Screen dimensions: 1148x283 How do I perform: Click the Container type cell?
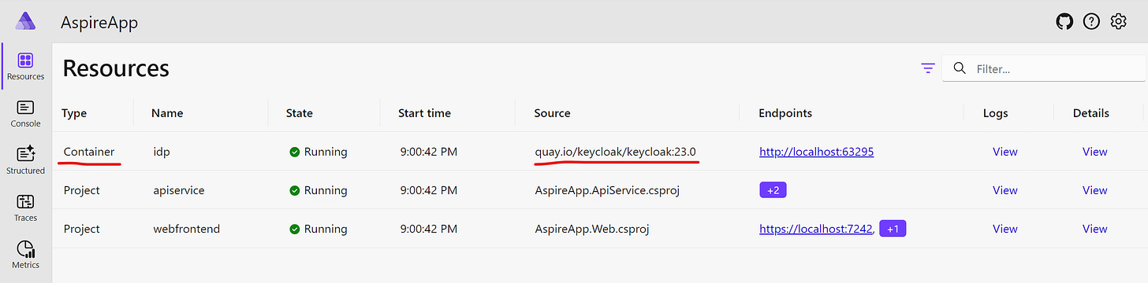(x=88, y=152)
